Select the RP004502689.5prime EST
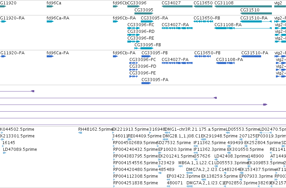This screenshot has height=188, width=286. pos(114,146)
